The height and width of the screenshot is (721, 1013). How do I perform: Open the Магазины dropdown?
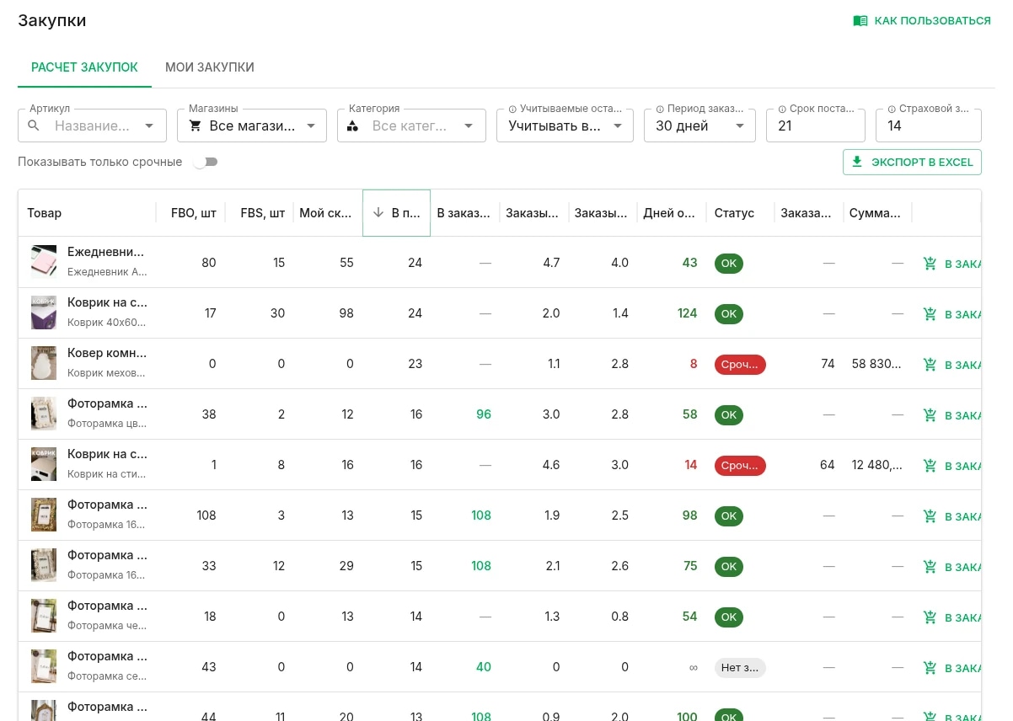coord(252,126)
